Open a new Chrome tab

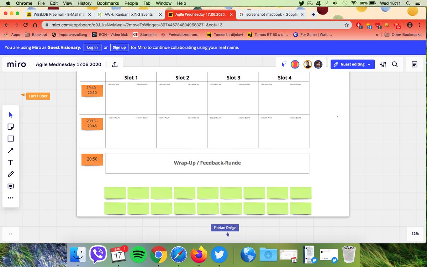click(313, 15)
